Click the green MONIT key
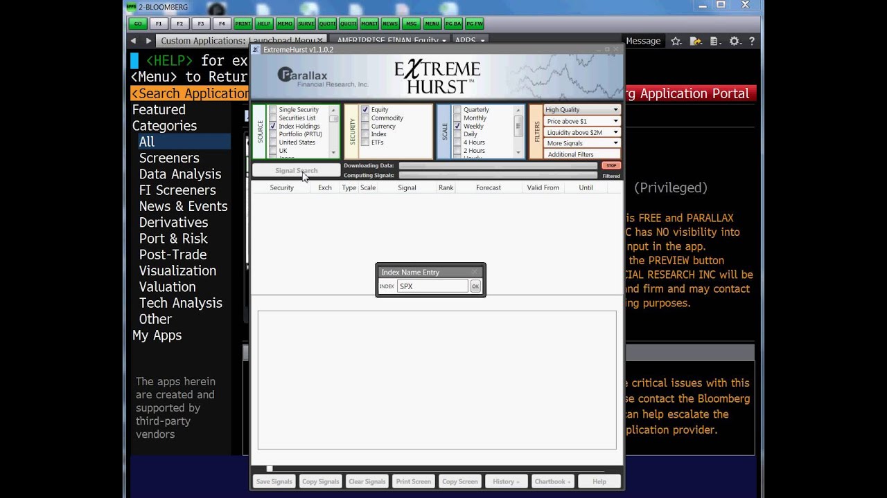 369,24
